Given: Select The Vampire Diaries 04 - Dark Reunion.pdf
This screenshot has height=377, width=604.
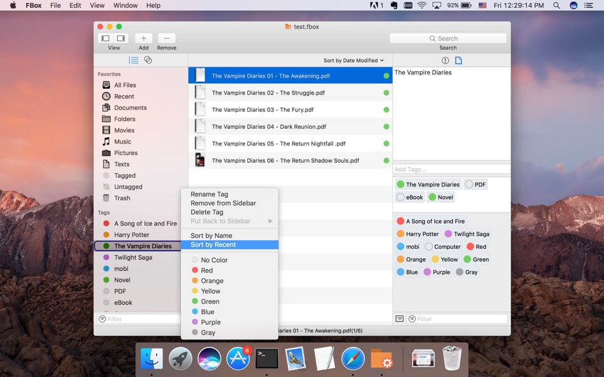Looking at the screenshot, I should point(290,126).
